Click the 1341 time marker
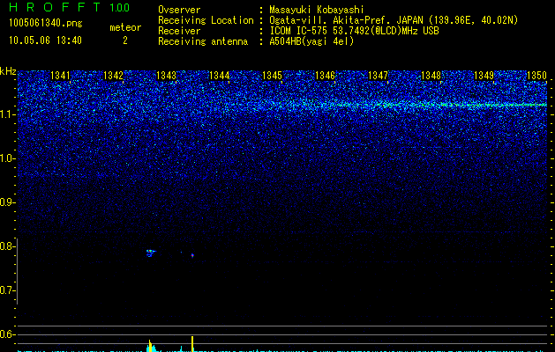This screenshot has height=352, width=555. (x=61, y=76)
